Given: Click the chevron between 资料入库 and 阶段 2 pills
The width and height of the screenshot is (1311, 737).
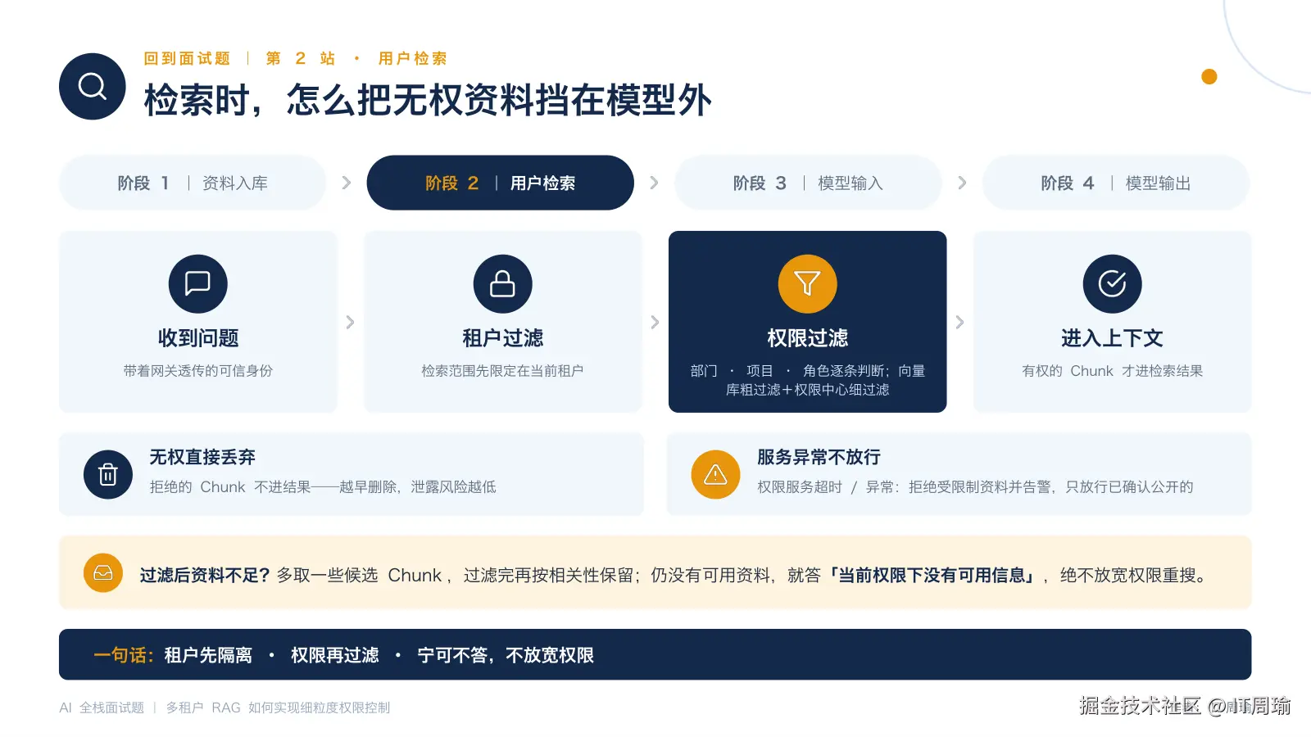Looking at the screenshot, I should (x=347, y=183).
